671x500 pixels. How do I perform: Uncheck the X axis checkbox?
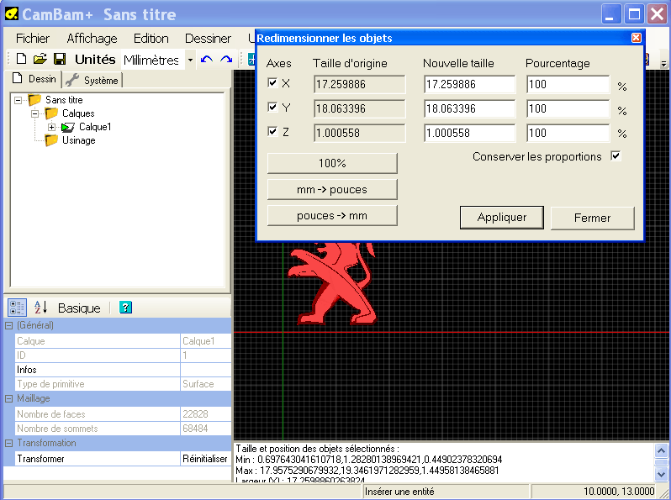(272, 82)
